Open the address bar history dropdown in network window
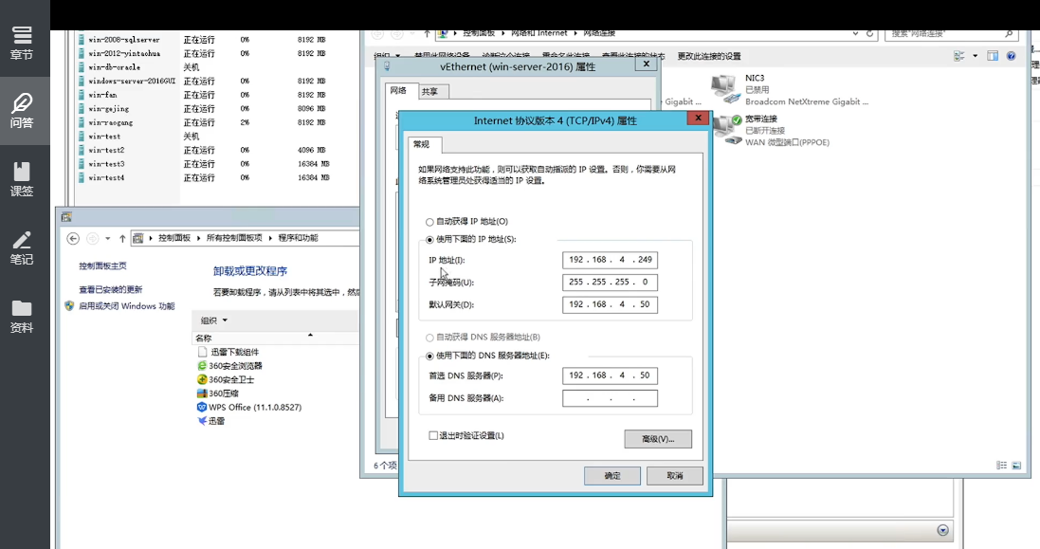The width and height of the screenshot is (1040, 549). point(855,33)
